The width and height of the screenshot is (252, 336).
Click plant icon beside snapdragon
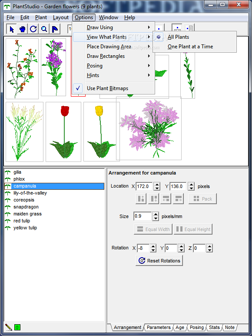8,207
